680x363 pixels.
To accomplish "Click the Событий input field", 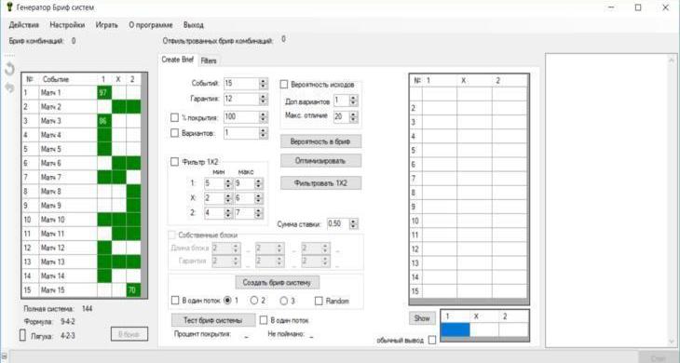I will tap(241, 84).
